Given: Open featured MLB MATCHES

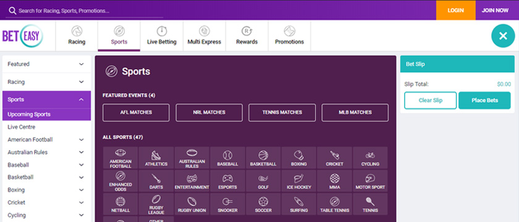Looking at the screenshot, I should click(355, 113).
